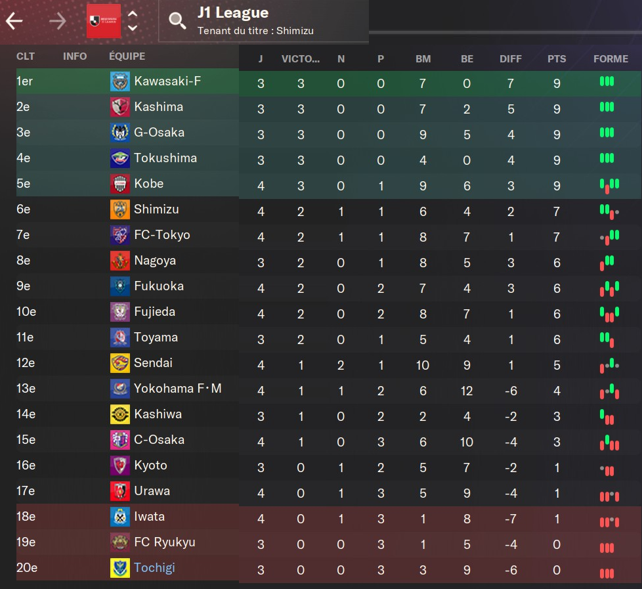The width and height of the screenshot is (642, 589).
Task: Click the Kawasaki-F club crest
Action: [120, 81]
